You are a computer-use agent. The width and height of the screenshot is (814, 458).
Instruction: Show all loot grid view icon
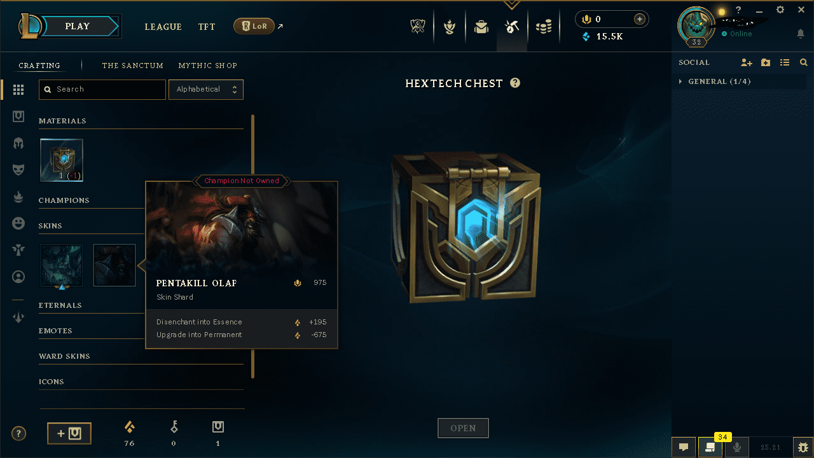tap(18, 90)
